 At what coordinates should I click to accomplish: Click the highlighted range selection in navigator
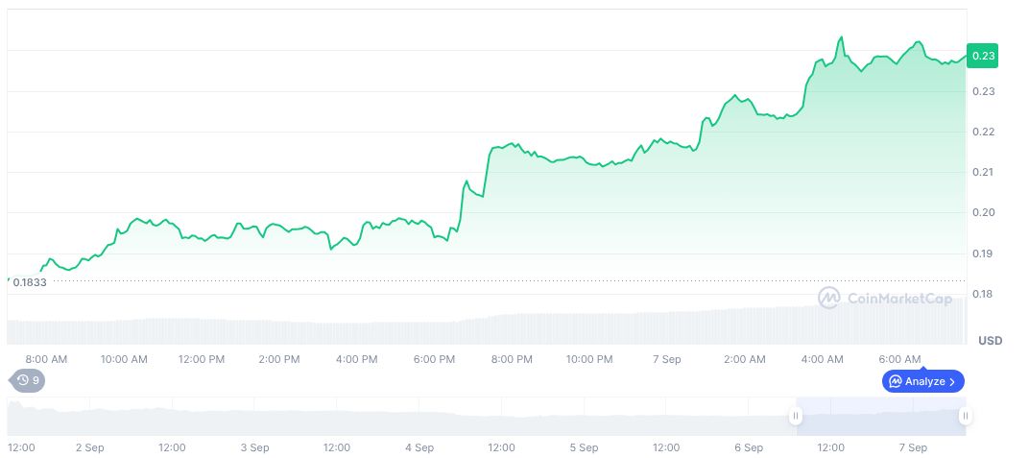coord(880,416)
